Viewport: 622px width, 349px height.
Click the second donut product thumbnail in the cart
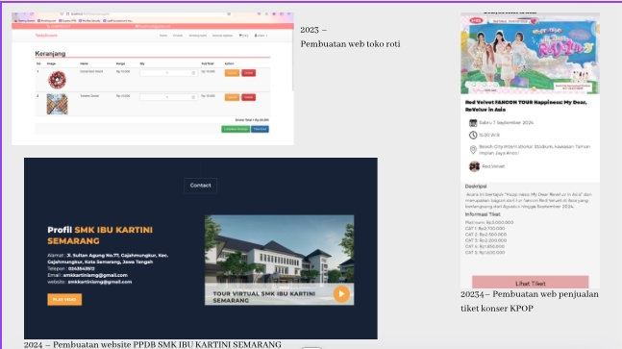pos(57,104)
